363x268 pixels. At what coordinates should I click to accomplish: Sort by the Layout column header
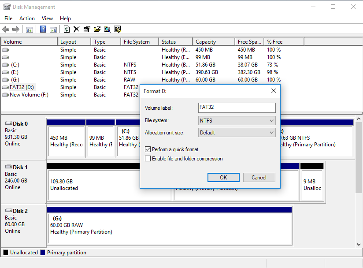74,42
